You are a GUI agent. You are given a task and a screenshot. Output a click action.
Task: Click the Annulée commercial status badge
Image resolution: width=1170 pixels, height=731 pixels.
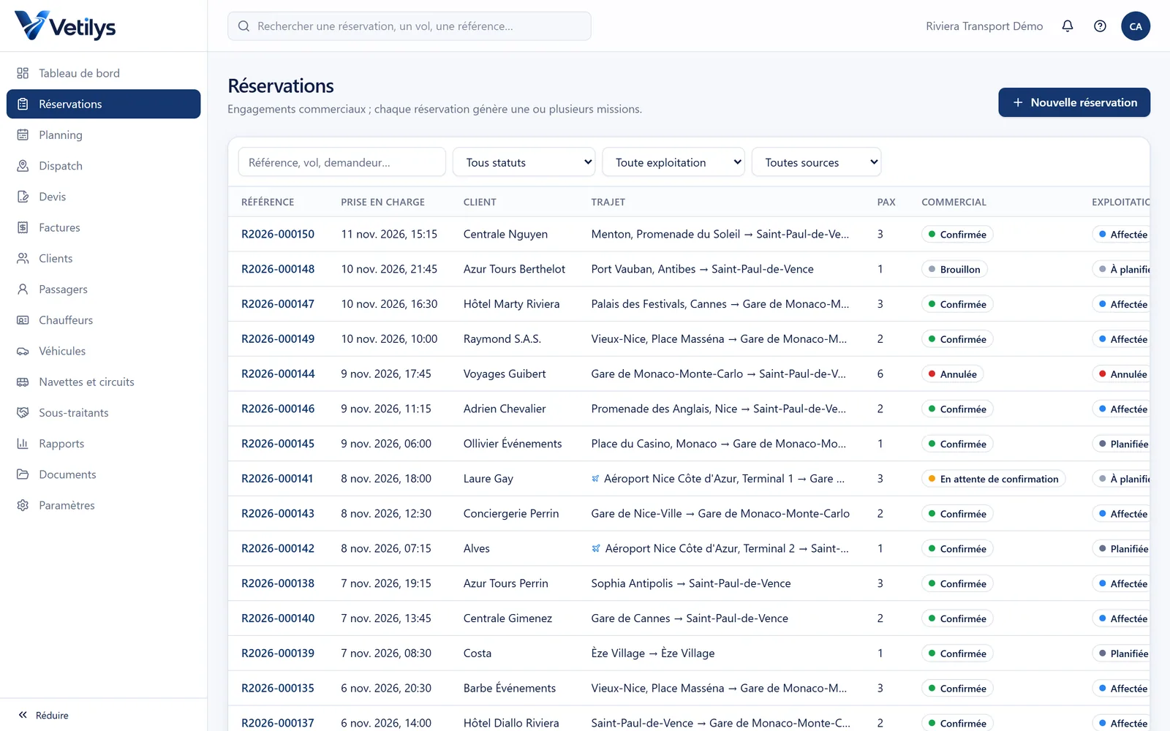tap(952, 374)
